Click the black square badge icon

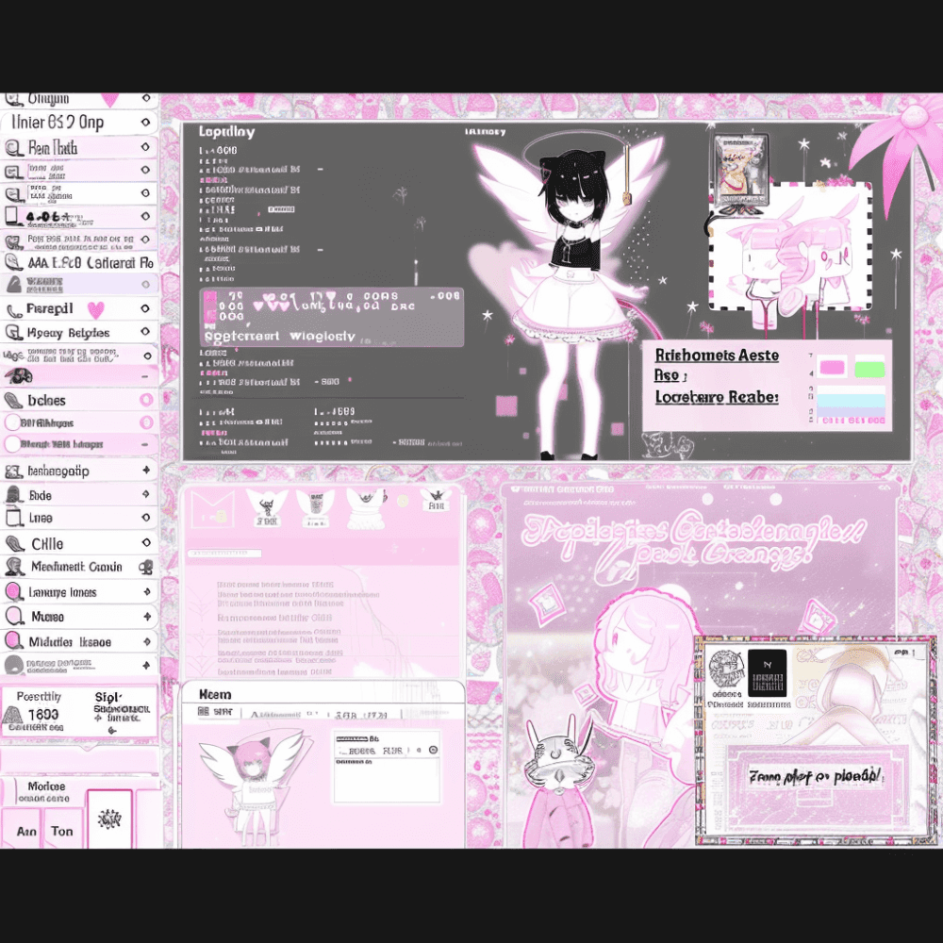(x=766, y=672)
